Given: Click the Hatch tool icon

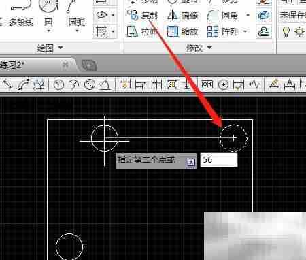Looking at the screenshot, I should (x=101, y=31).
